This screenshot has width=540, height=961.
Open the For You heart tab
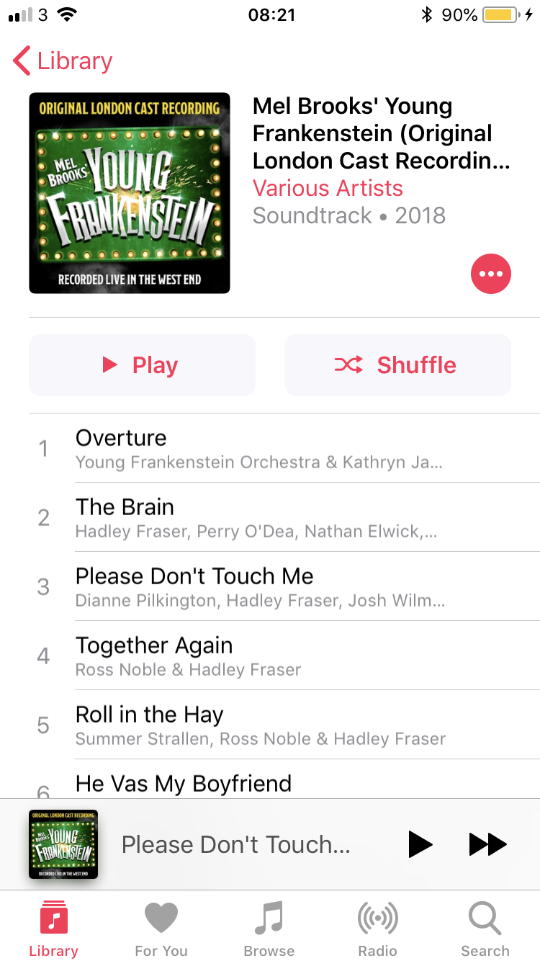(161, 929)
